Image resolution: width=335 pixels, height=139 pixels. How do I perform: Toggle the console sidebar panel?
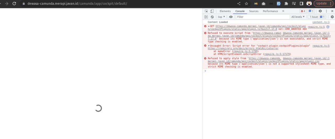click(206, 17)
